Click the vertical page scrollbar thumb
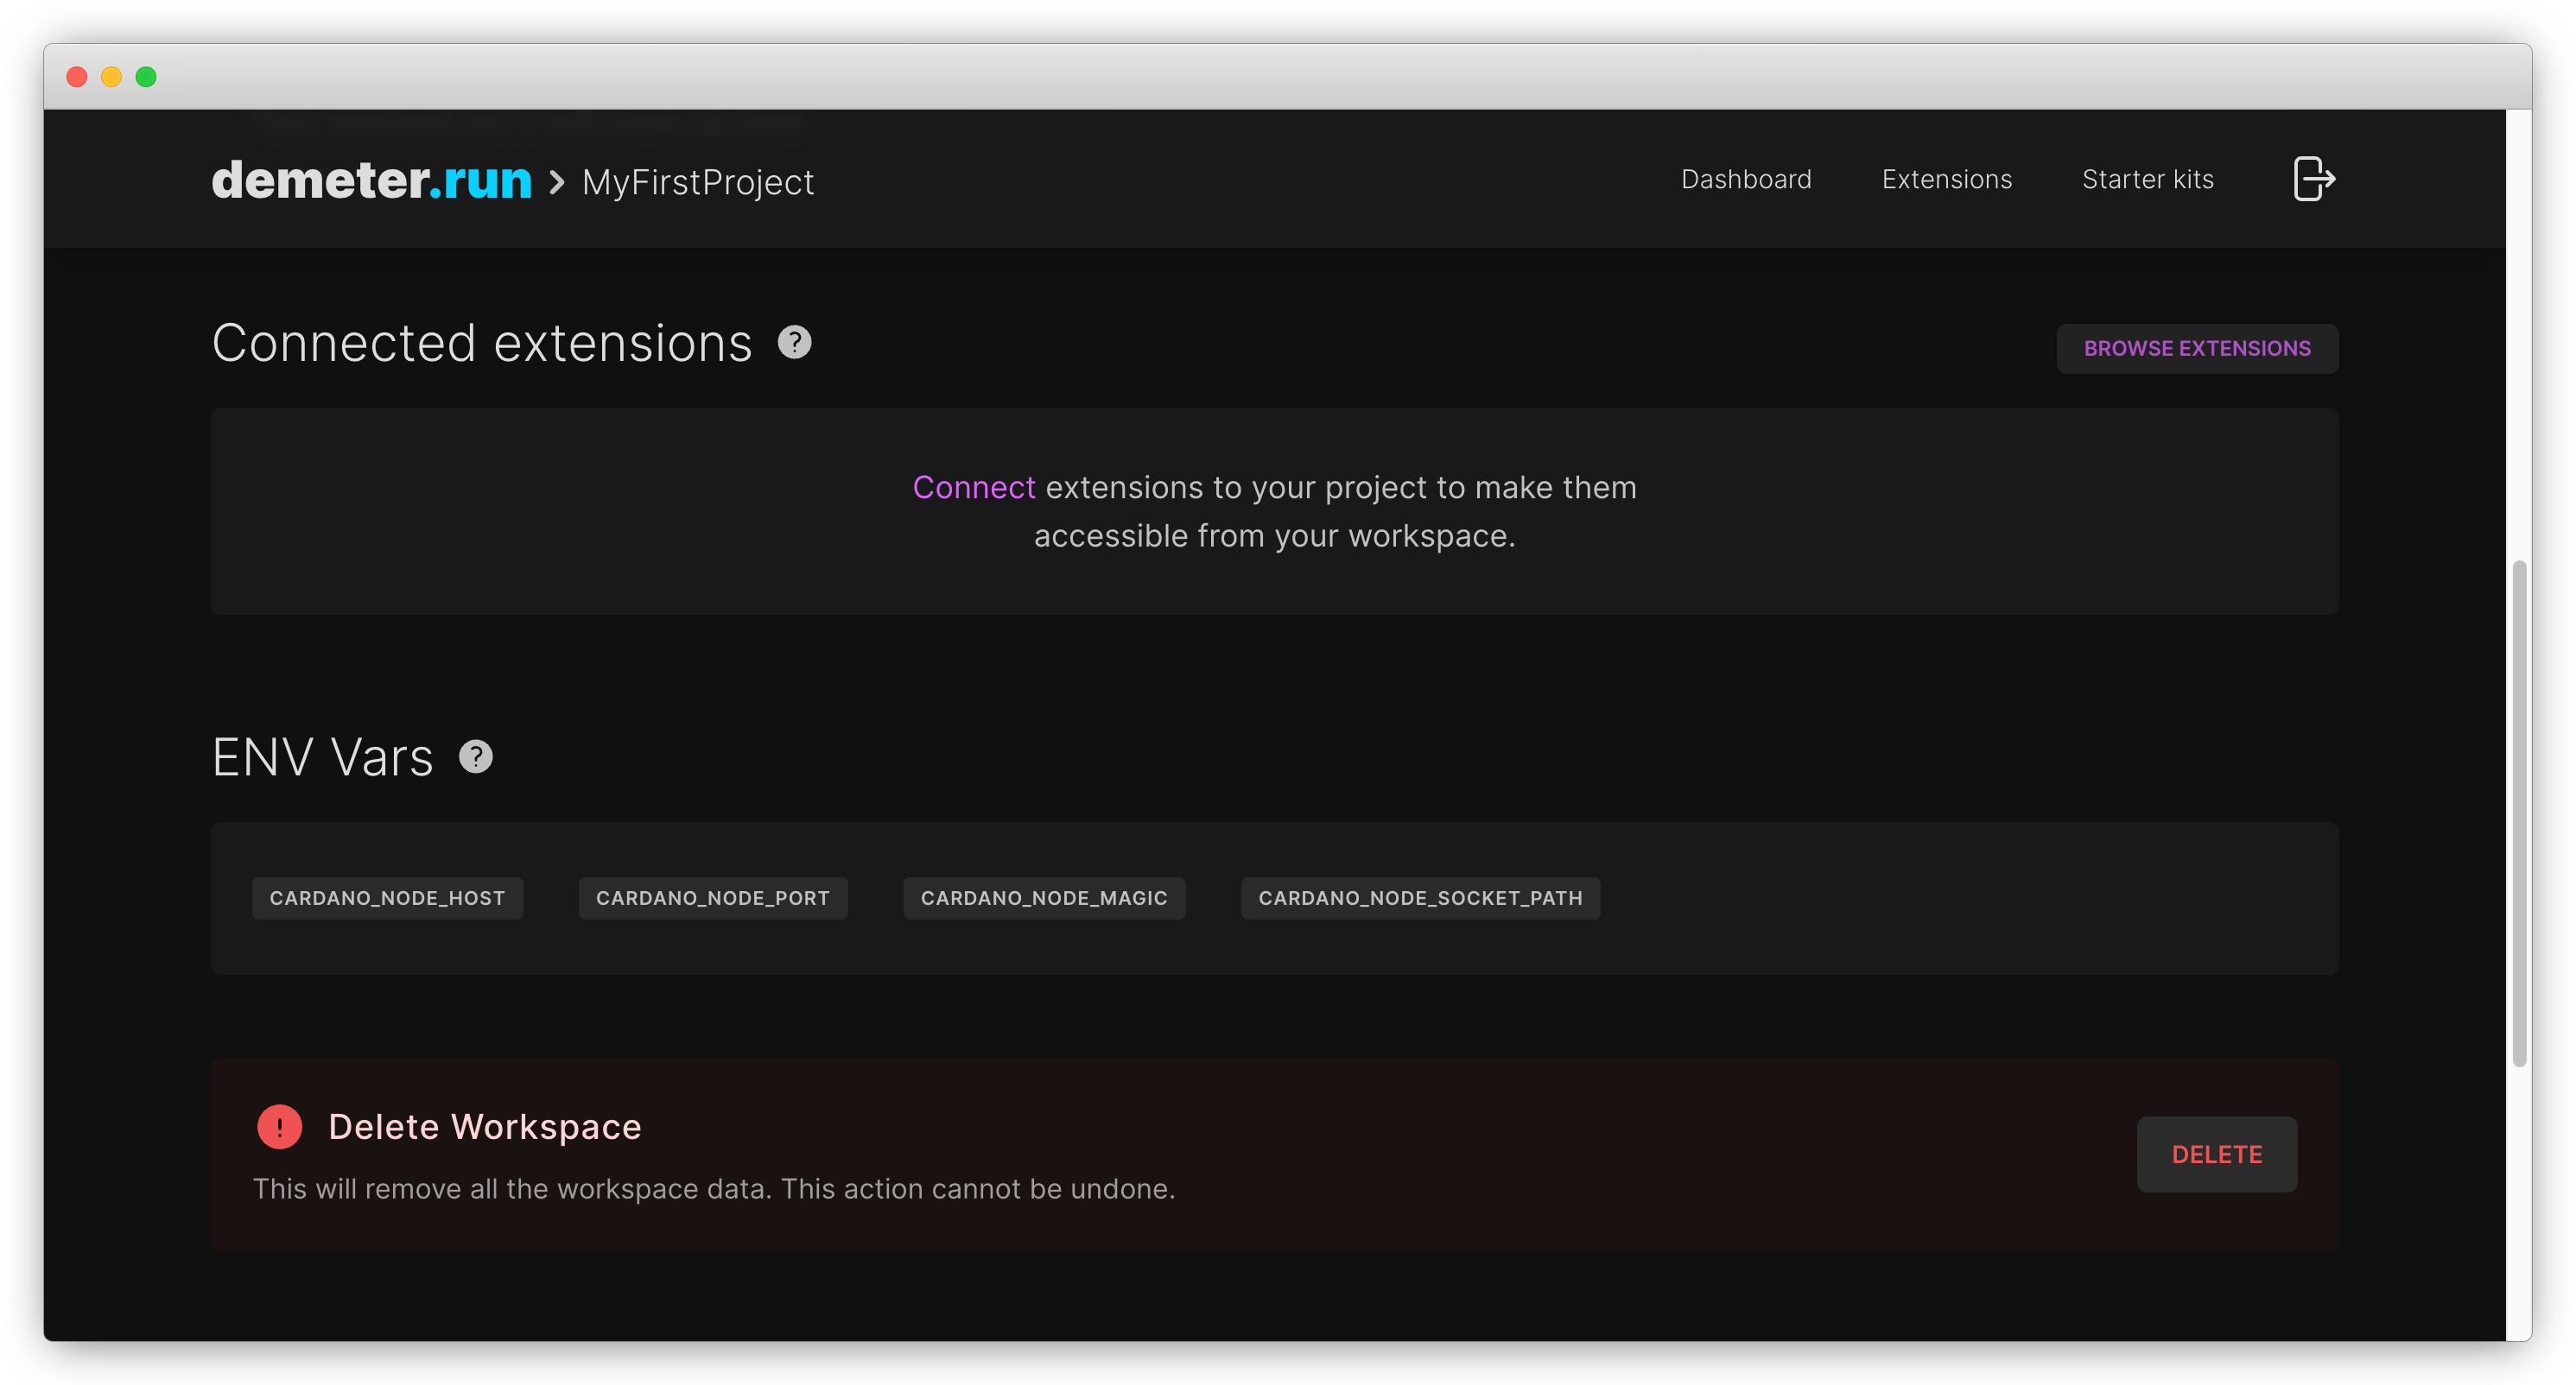 click(2520, 813)
